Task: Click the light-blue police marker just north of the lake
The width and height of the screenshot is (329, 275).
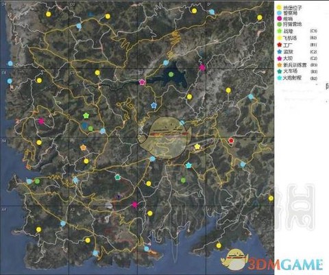Action: click(166, 62)
